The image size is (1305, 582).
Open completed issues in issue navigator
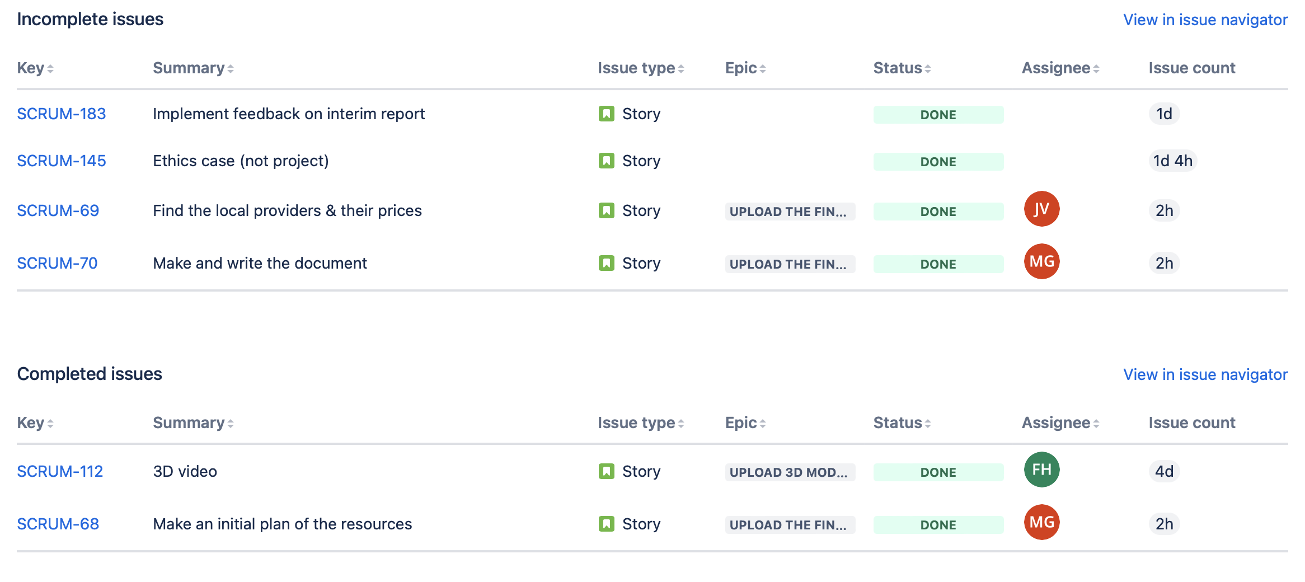(1205, 374)
